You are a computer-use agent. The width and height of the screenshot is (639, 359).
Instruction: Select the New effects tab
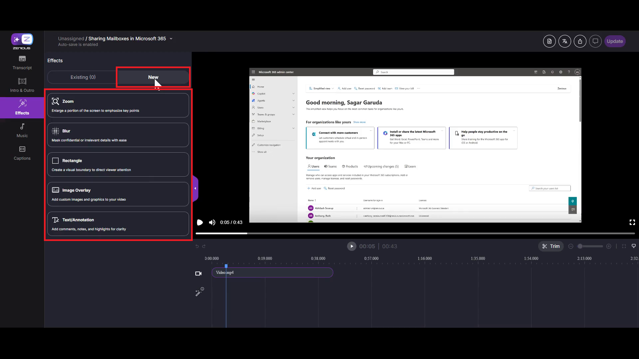pyautogui.click(x=153, y=77)
